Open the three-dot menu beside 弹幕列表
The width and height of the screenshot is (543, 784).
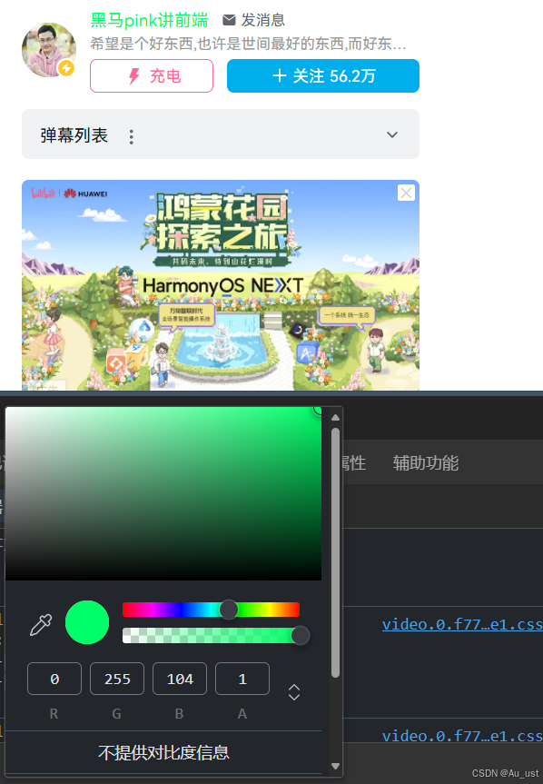click(132, 136)
